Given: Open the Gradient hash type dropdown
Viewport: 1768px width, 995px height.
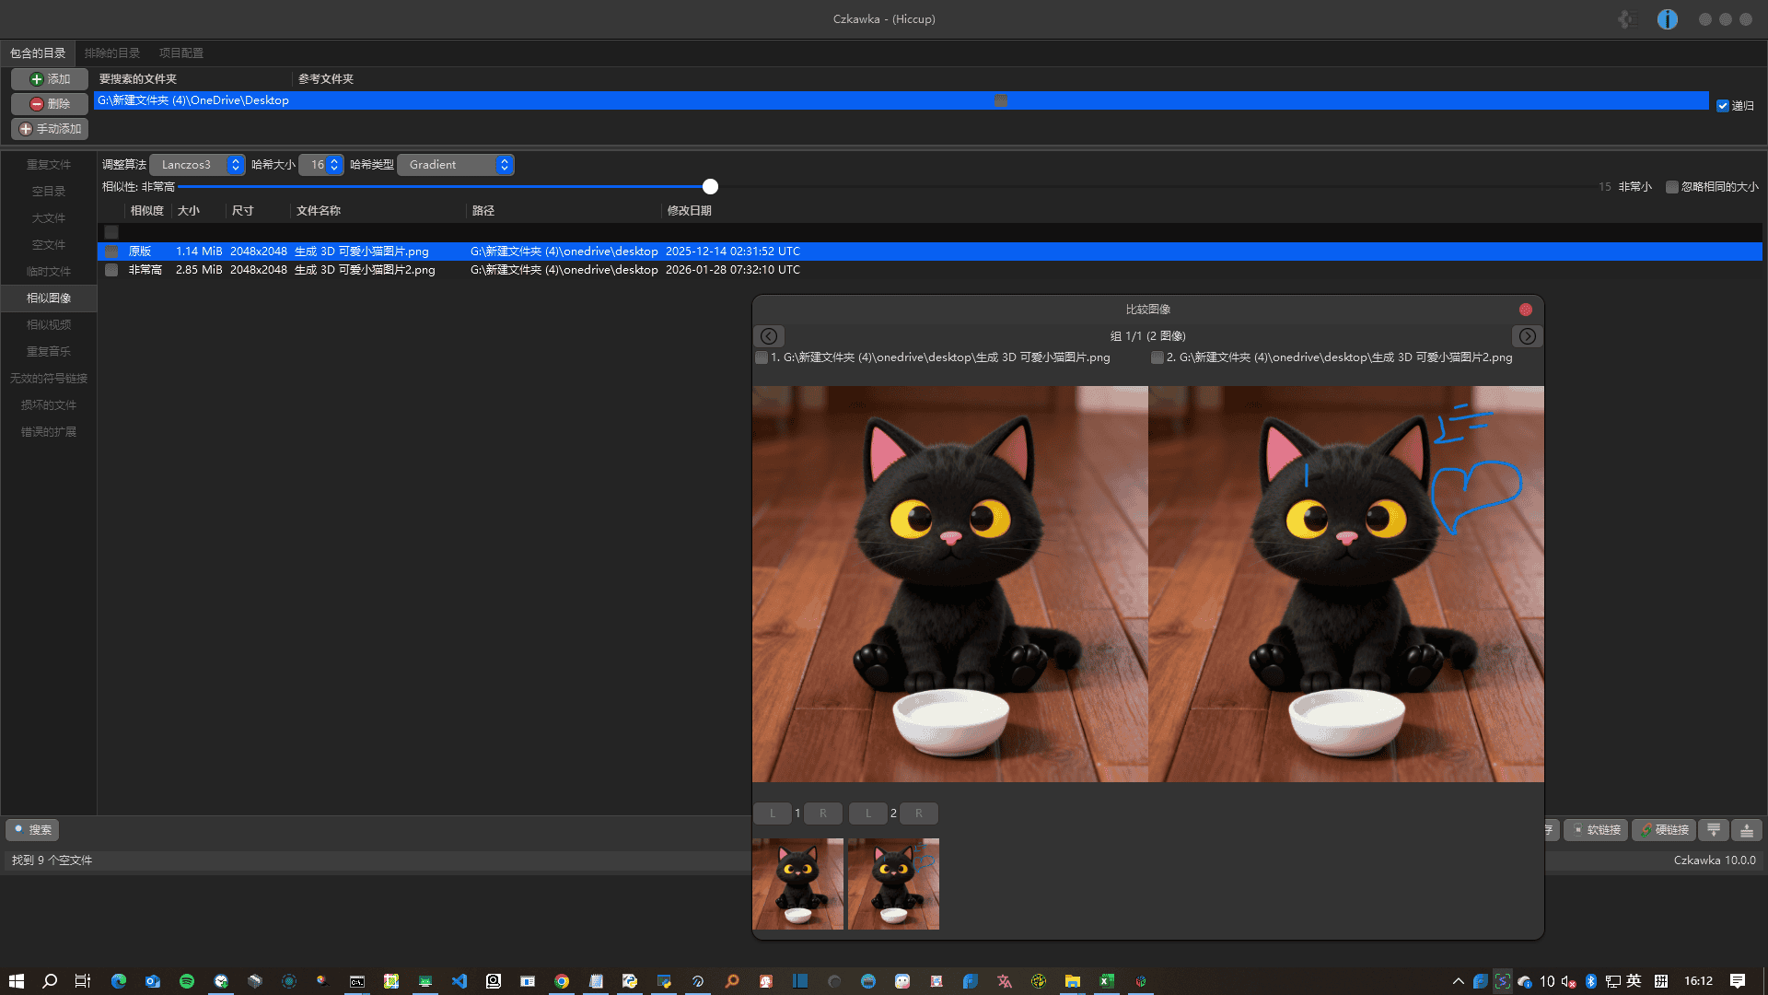Looking at the screenshot, I should (x=456, y=165).
